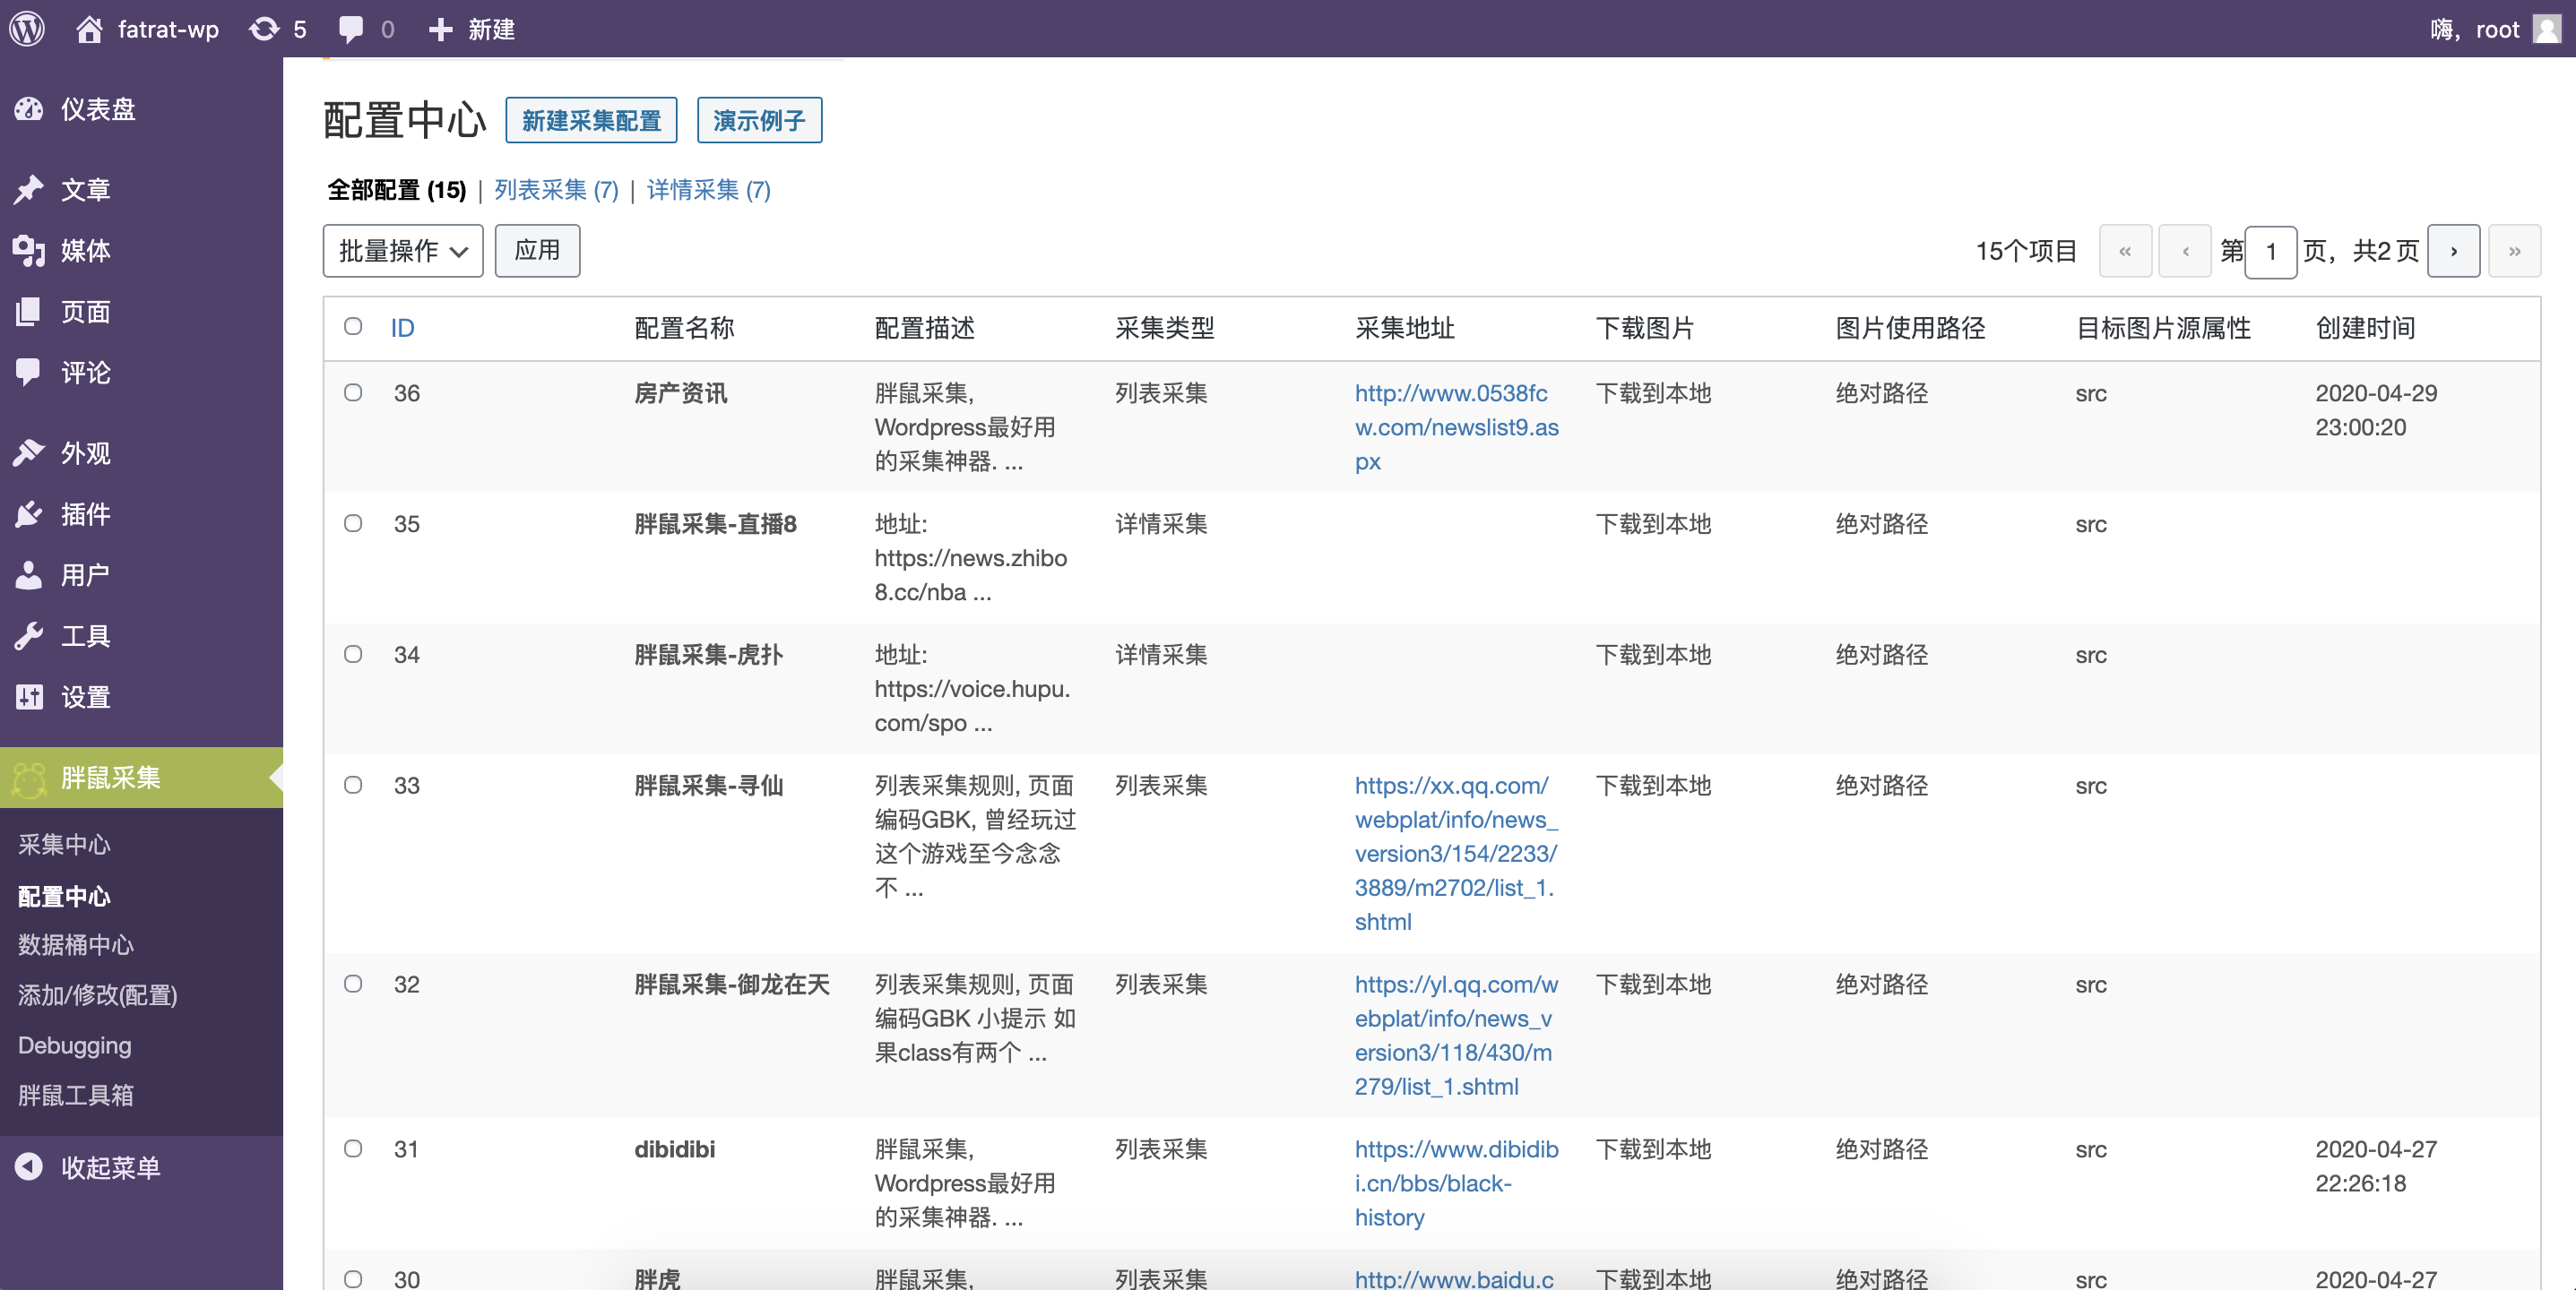Open the yl.qq.com list_1.shtml link
2576x1290 pixels.
[1456, 1036]
